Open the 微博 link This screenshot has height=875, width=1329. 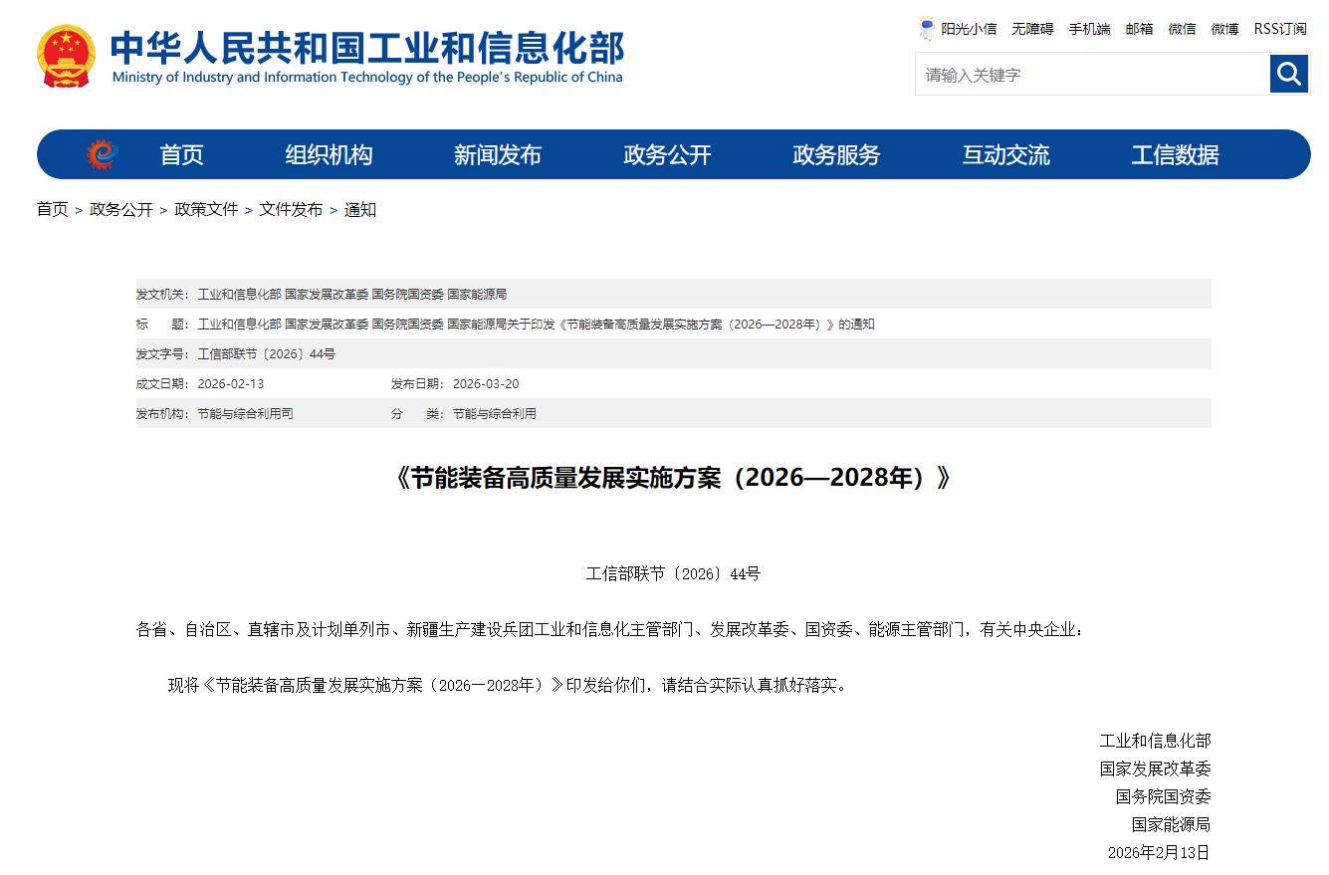pyautogui.click(x=1224, y=29)
